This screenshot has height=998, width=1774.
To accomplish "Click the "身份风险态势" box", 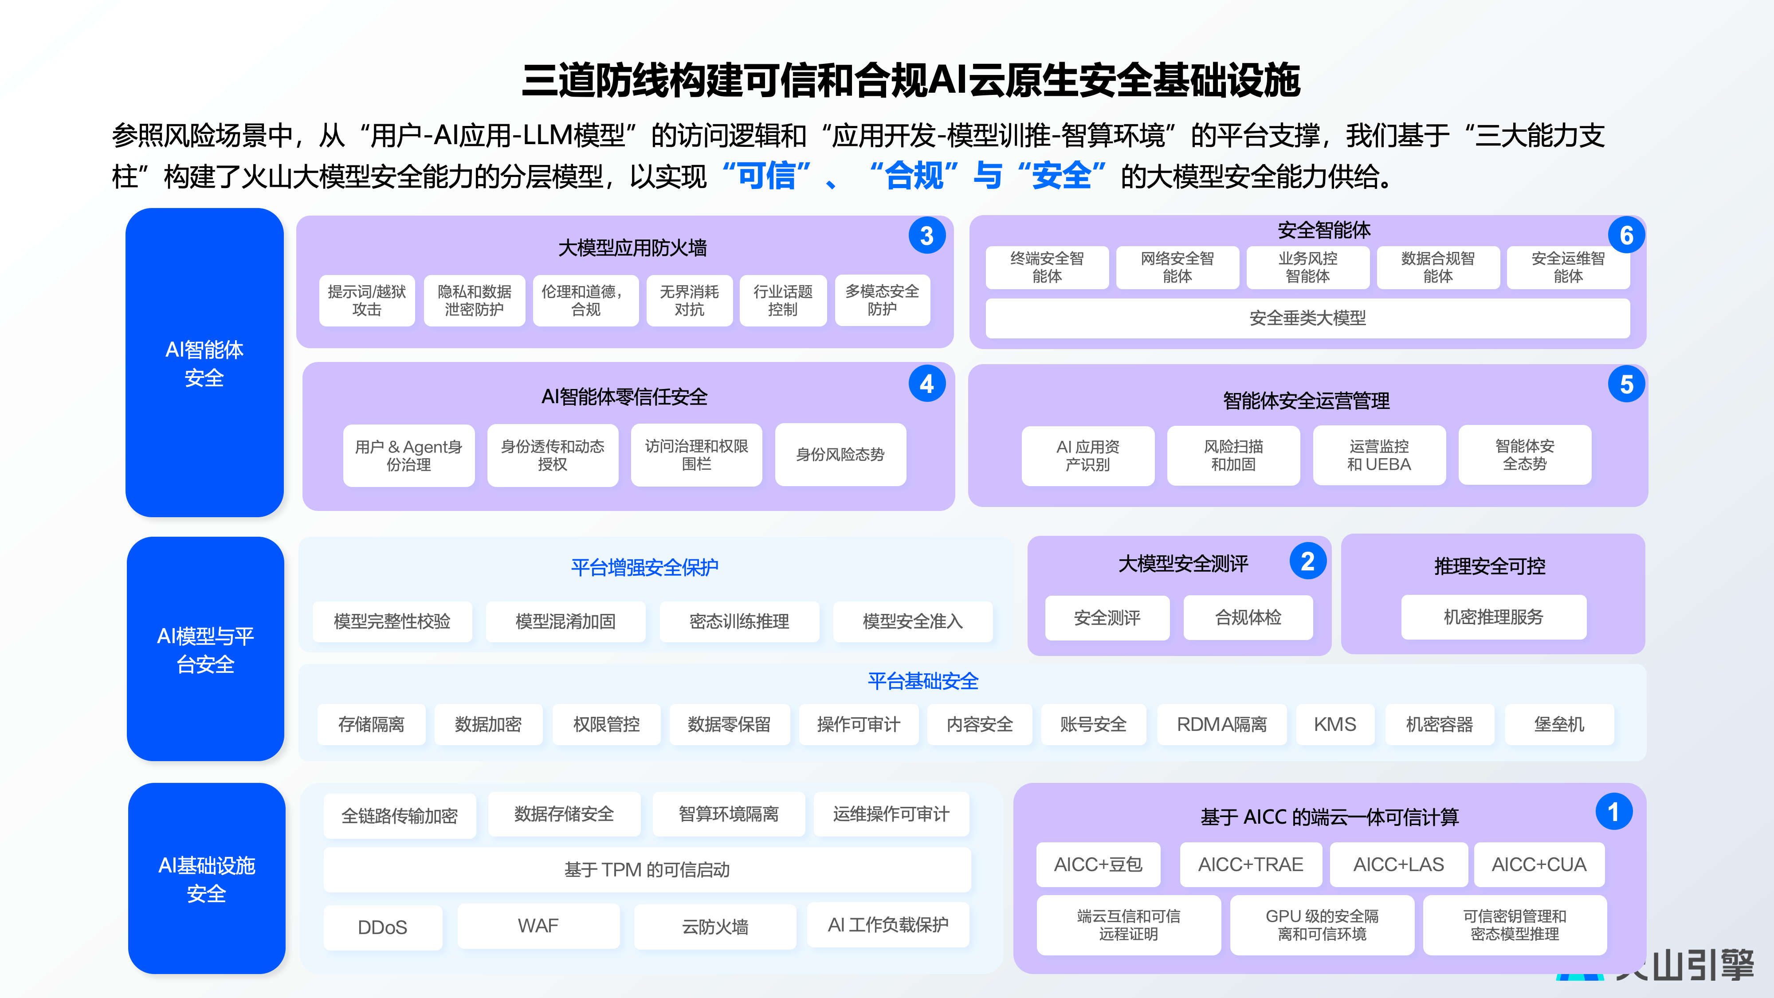I will coord(840,455).
